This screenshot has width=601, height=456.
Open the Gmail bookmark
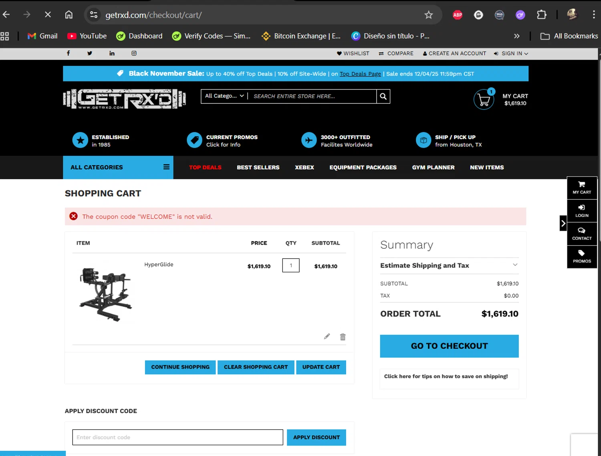[x=42, y=36]
